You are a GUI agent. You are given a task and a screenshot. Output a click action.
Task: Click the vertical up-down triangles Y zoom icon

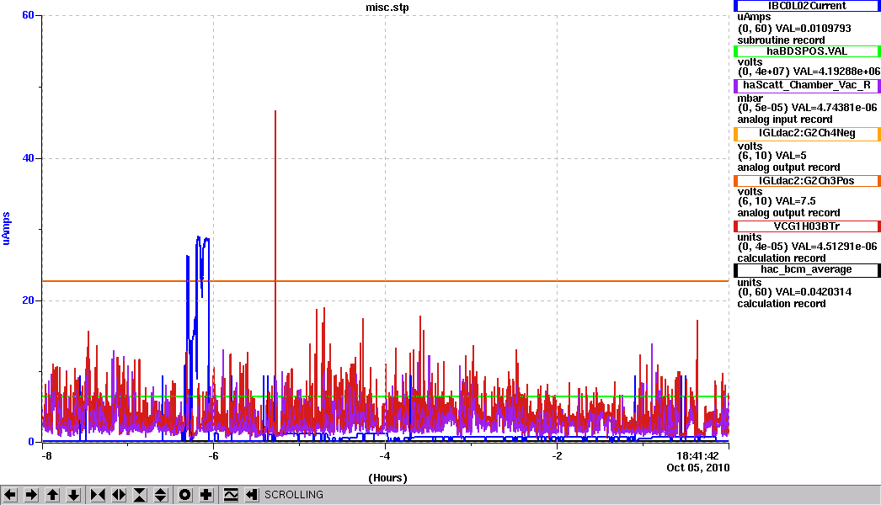point(161,495)
